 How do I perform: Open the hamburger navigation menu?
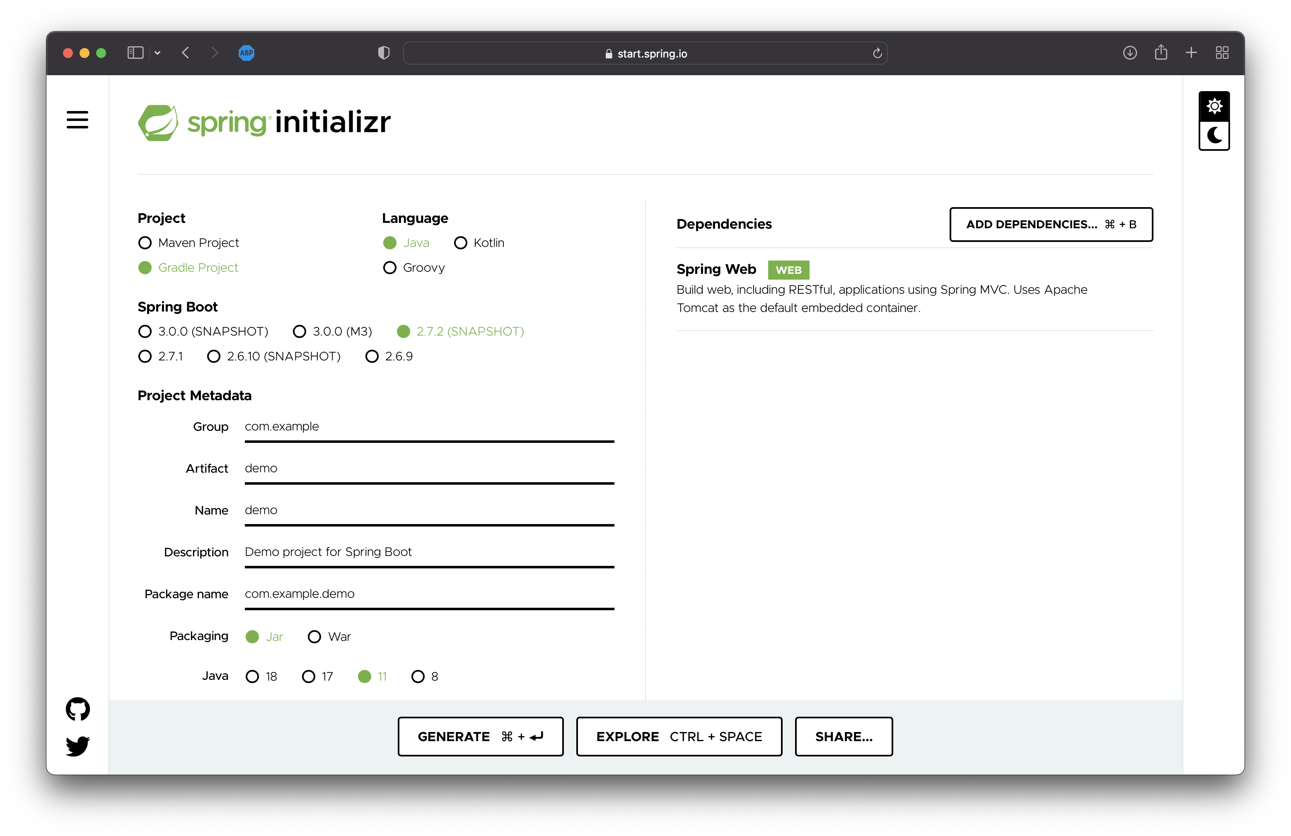(x=77, y=120)
